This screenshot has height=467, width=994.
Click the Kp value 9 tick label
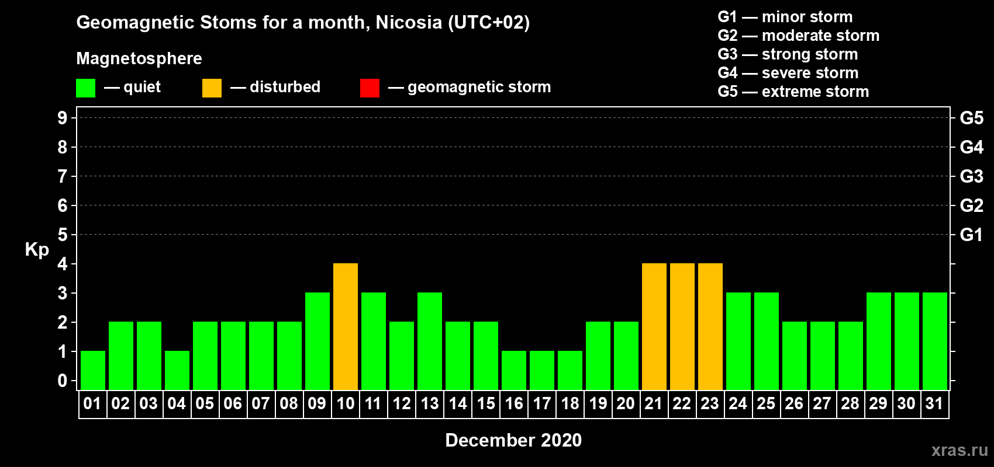tap(63, 118)
